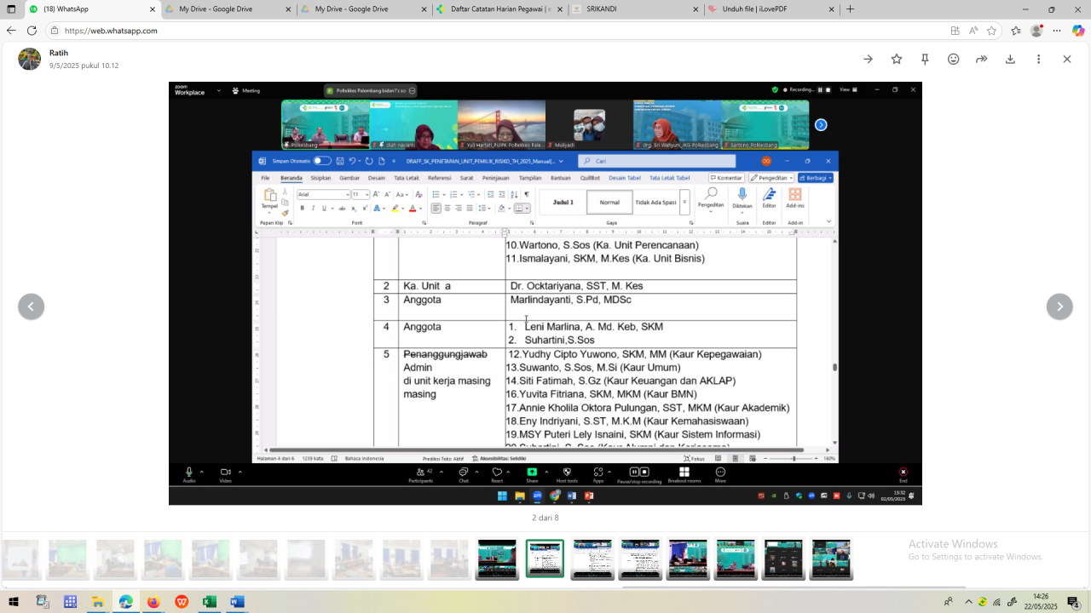Show hidden system tray icons

(x=968, y=602)
